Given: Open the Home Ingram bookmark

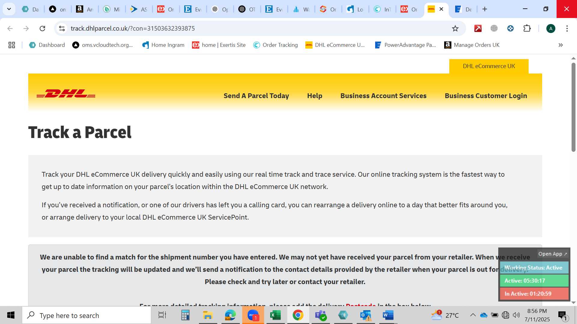Looking at the screenshot, I should (x=163, y=45).
